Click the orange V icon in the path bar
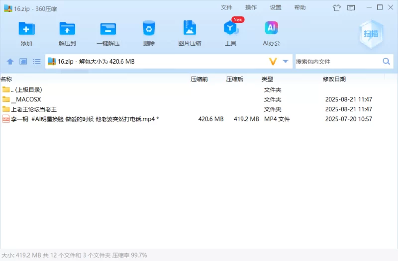398x261 pixels. (x=273, y=61)
